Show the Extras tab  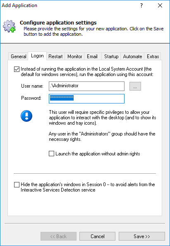pos(153,57)
